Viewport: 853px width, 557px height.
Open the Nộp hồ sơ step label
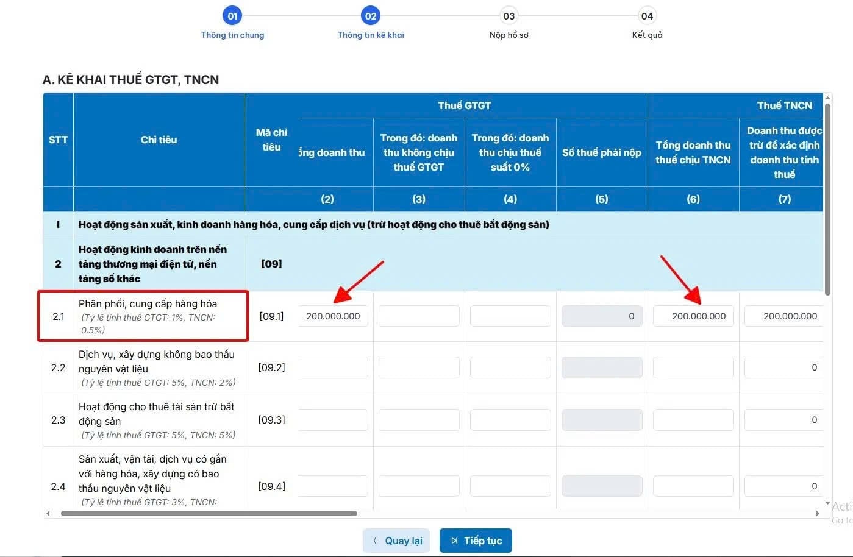pyautogui.click(x=509, y=35)
